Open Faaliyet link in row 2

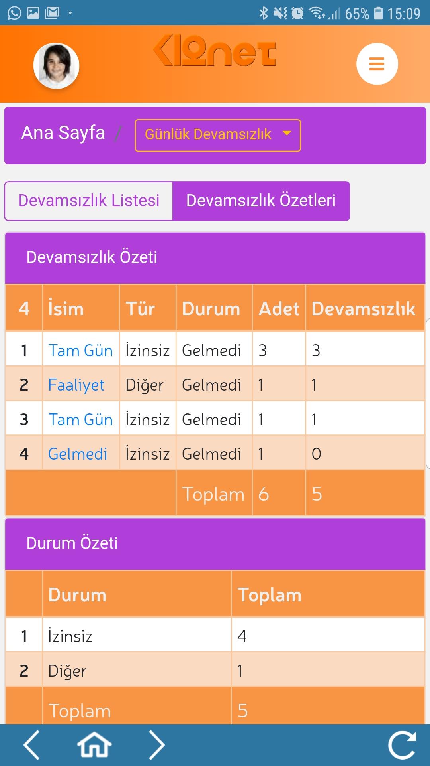[x=76, y=385]
